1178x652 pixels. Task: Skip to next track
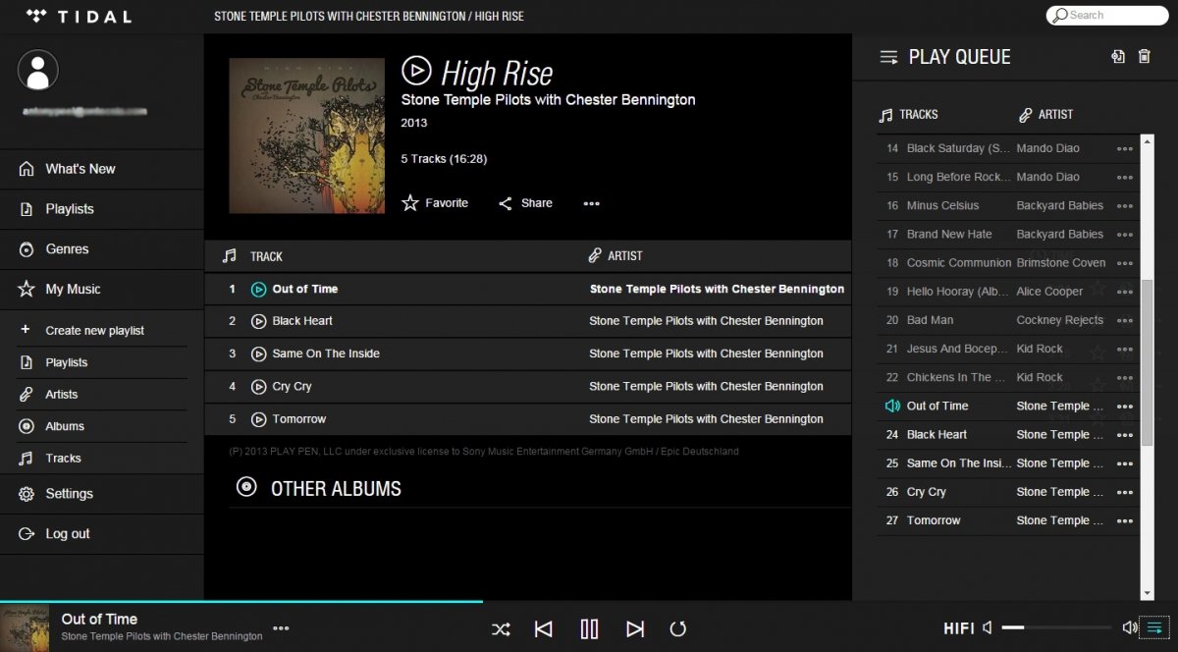tap(635, 628)
